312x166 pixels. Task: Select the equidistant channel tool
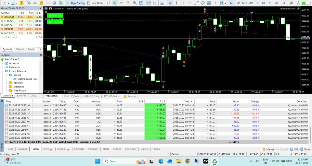pyautogui.click(x=203, y=3)
